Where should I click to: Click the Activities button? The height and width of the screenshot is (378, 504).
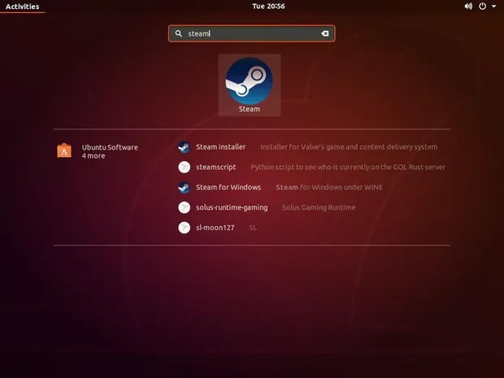[23, 7]
